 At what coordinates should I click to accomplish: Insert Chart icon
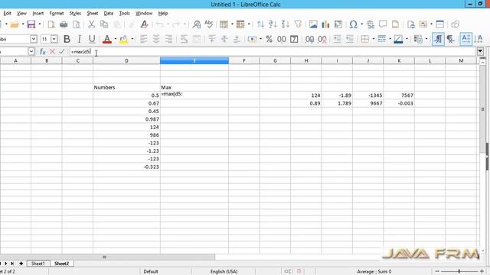pos(325,24)
